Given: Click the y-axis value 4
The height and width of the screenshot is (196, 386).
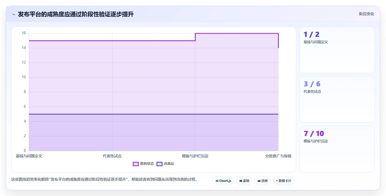Looking at the screenshot, I should (x=25, y=121).
